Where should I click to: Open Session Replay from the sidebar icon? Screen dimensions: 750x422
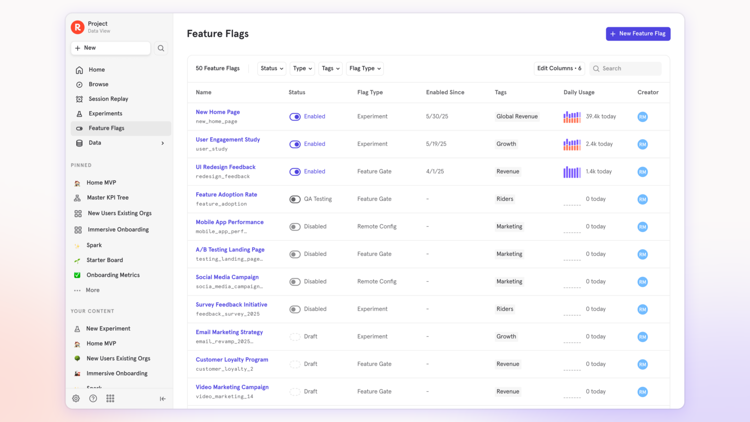tap(79, 99)
